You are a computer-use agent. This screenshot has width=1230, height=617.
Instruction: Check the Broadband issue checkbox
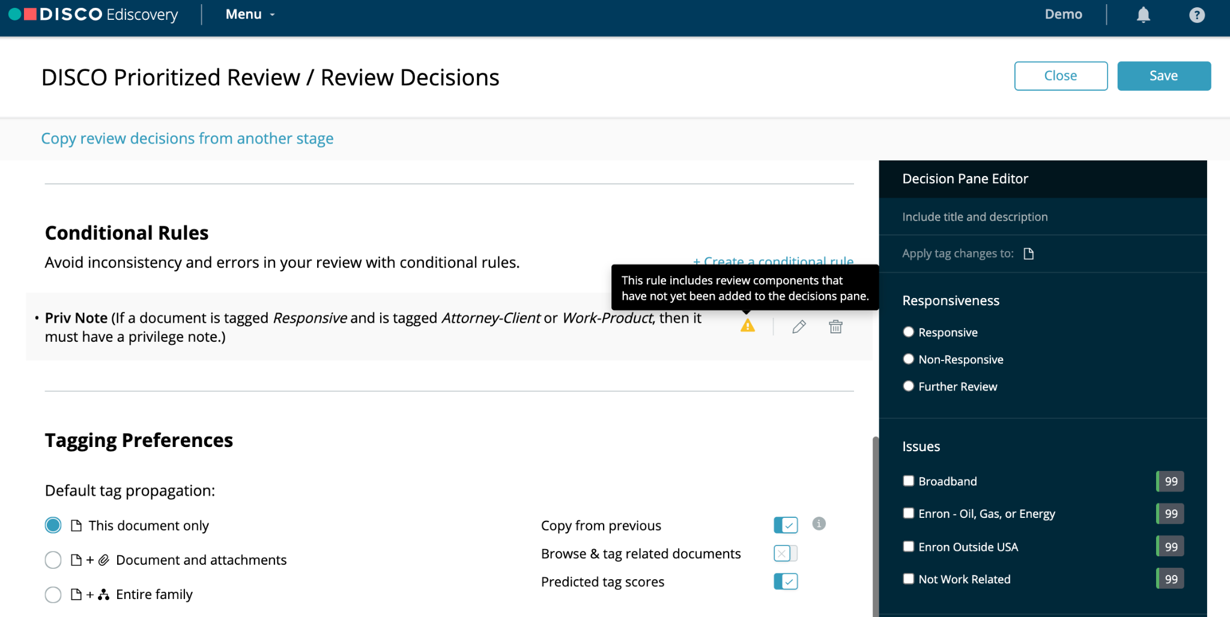point(908,481)
